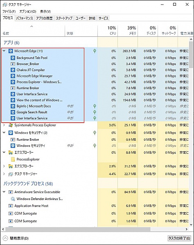This screenshot has width=194, height=245.
Task: Toggle 簡易表示 fewer details arrow
Action: click(x=5, y=238)
